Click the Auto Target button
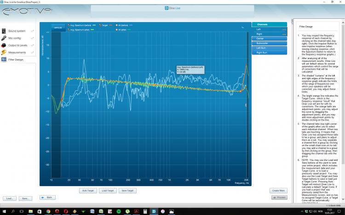Screen dimensions: 345x215 pos(88,190)
